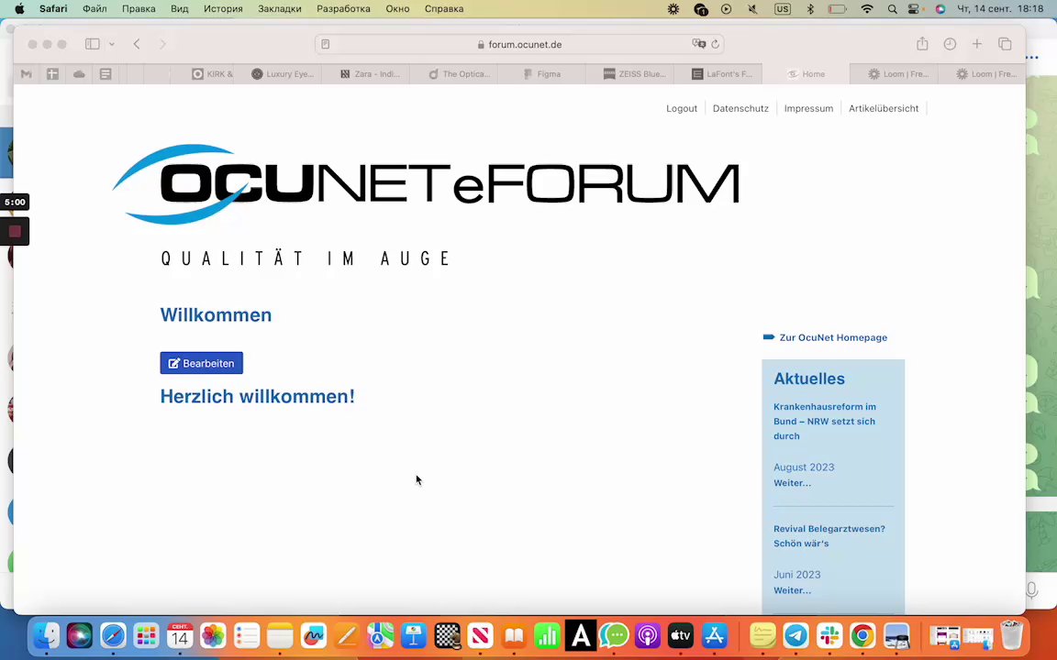Open the Bluetooth status icon

pos(810,9)
